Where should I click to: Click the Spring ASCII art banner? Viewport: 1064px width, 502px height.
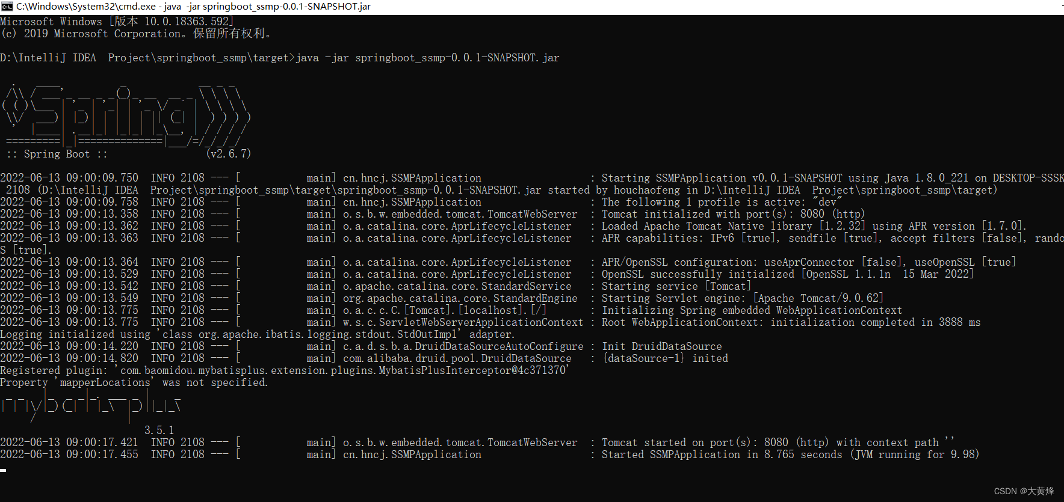point(126,114)
